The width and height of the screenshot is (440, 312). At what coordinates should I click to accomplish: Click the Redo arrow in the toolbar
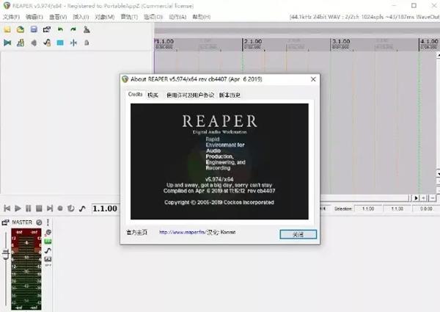(x=73, y=29)
